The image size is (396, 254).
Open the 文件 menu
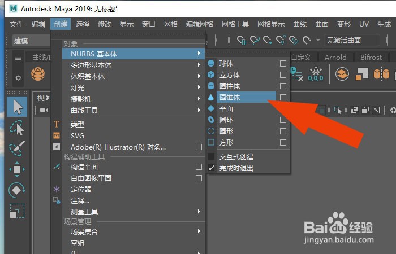16,24
